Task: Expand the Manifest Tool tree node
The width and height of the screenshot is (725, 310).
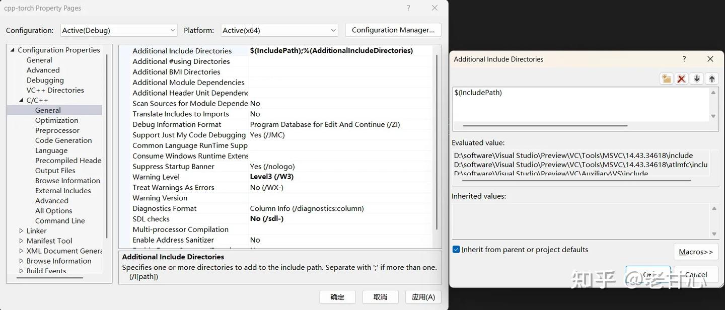Action: click(x=21, y=241)
